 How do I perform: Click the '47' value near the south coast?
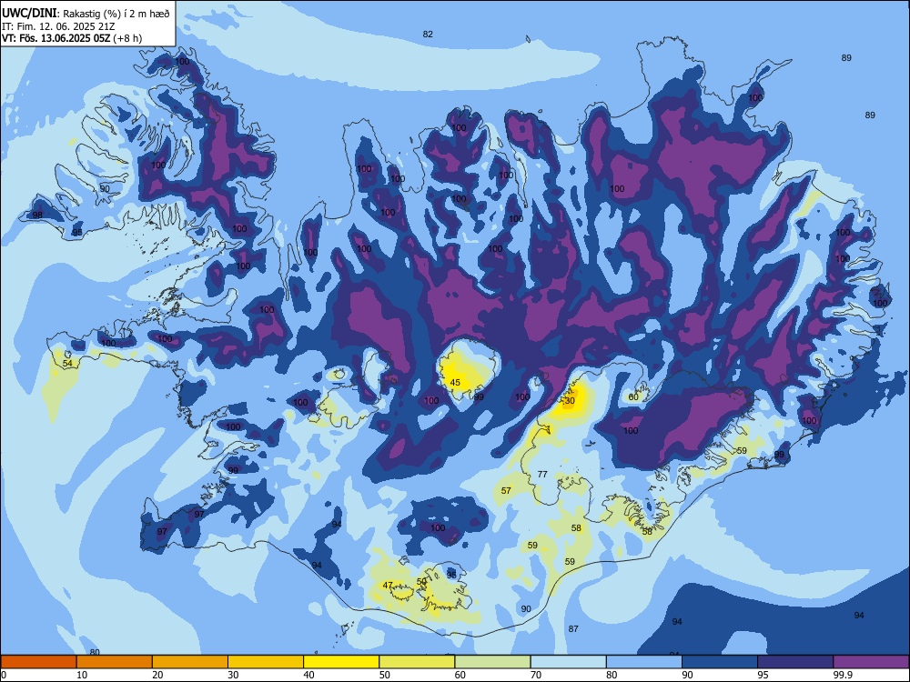tap(389, 585)
